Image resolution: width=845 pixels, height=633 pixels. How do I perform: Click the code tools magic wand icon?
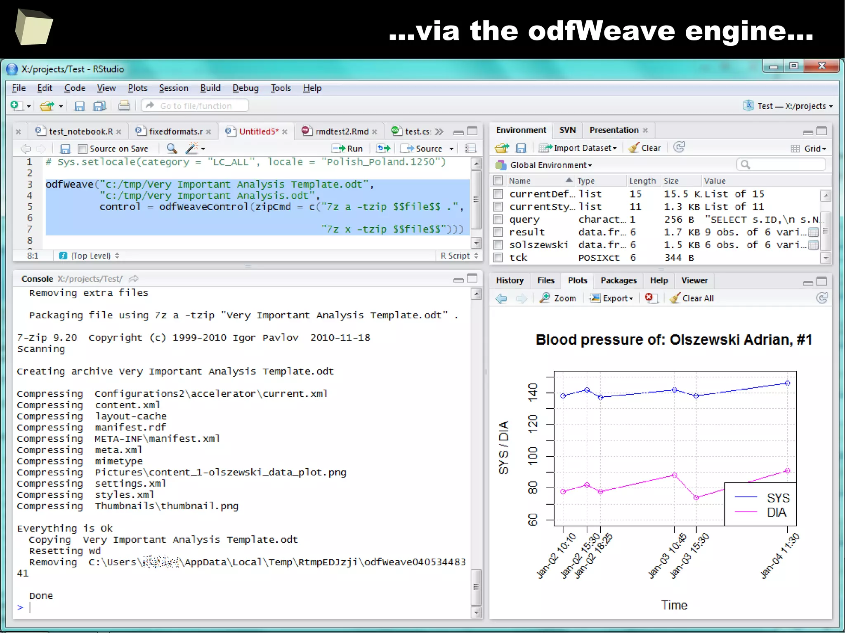coord(192,148)
